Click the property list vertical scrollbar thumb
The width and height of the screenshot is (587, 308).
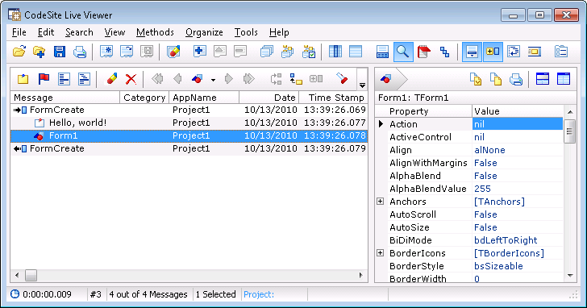coord(569,131)
